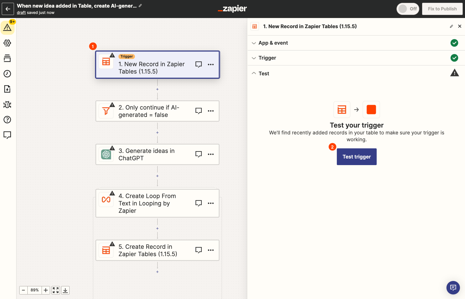Image resolution: width=465 pixels, height=299 pixels.
Task: Open Zap settings gear in sidebar
Action: [x=7, y=43]
